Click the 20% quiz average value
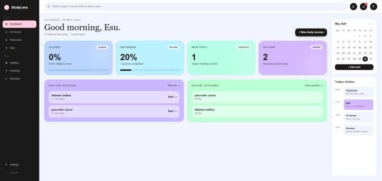The width and height of the screenshot is (382, 181). click(128, 57)
